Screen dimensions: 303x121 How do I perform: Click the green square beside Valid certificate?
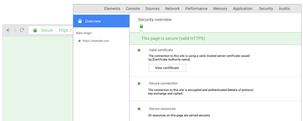tap(139, 50)
